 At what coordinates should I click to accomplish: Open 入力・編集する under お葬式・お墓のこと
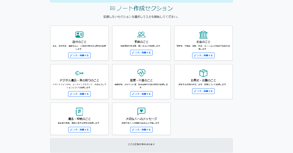tap(203, 91)
